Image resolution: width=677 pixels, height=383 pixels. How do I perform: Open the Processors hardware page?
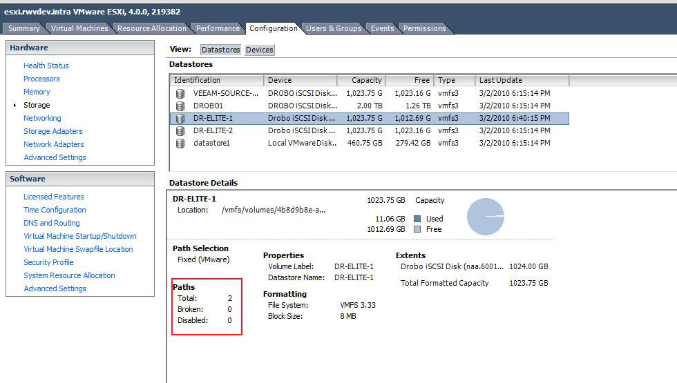(41, 79)
